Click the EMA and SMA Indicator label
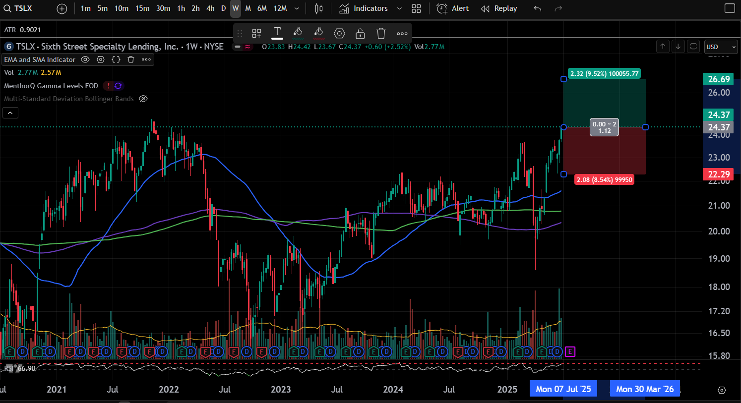This screenshot has height=403, width=741. click(x=40, y=59)
